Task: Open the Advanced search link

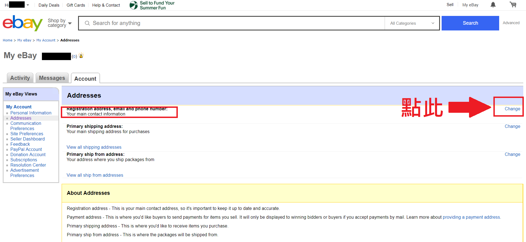Action: (x=511, y=23)
